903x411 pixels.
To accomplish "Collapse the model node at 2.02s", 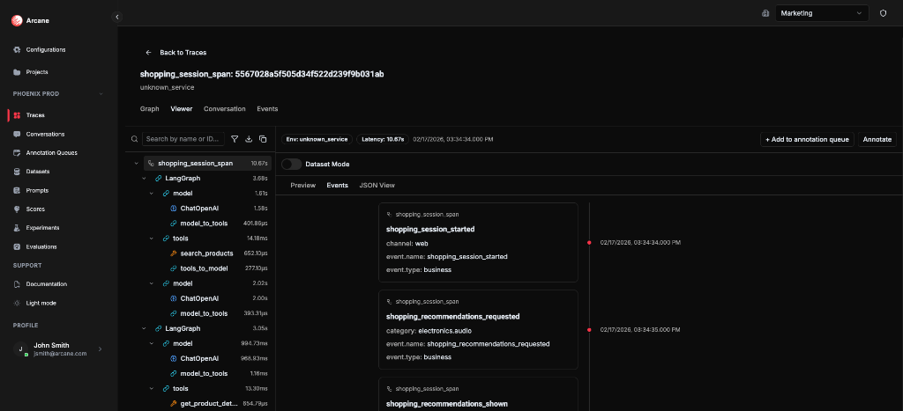I will [x=151, y=284].
